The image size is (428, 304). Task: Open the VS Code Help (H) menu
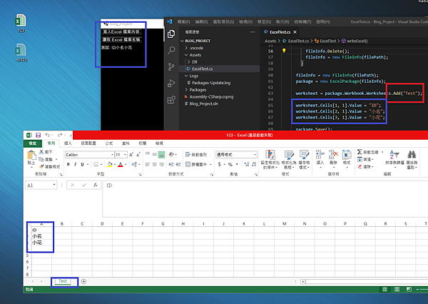(323, 21)
